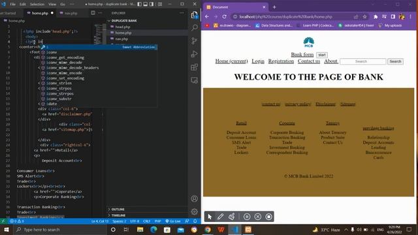Reload the Chrome page

pos(225,16)
